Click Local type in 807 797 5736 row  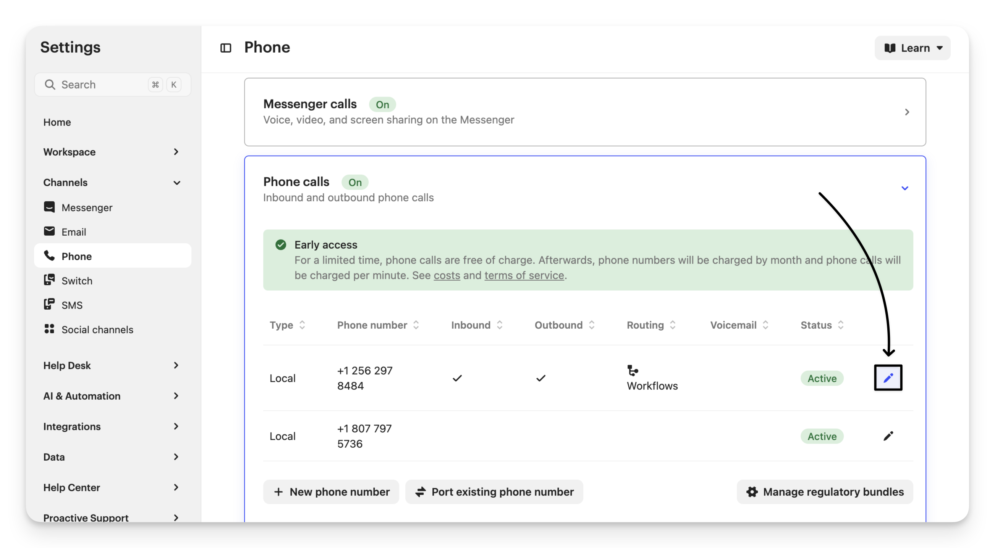282,436
